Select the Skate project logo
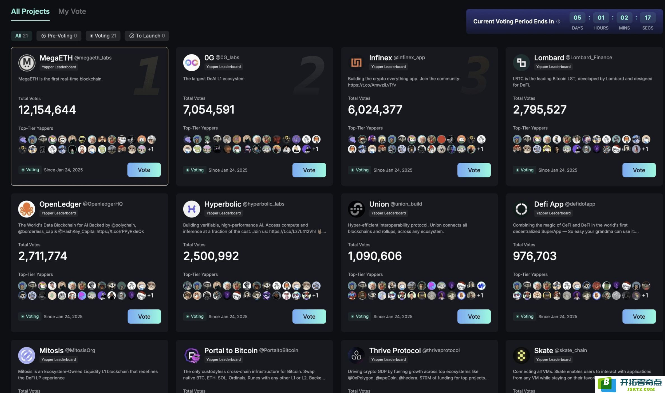The height and width of the screenshot is (393, 665). tap(521, 355)
